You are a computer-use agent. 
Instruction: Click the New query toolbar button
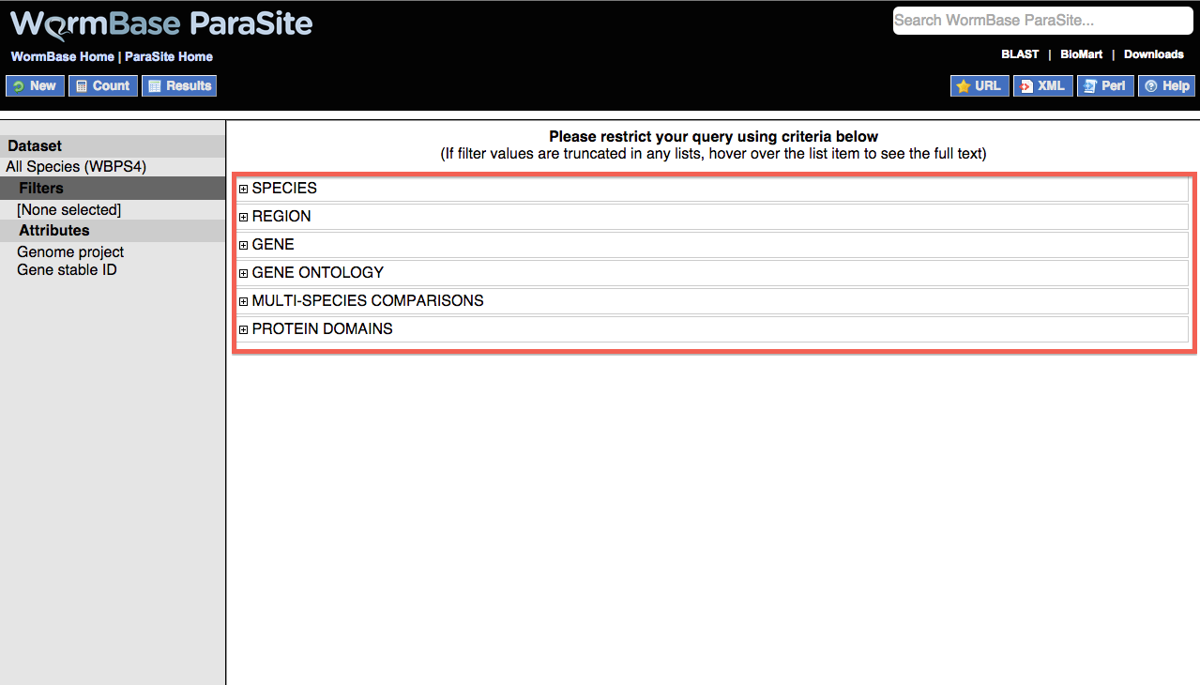tap(35, 86)
